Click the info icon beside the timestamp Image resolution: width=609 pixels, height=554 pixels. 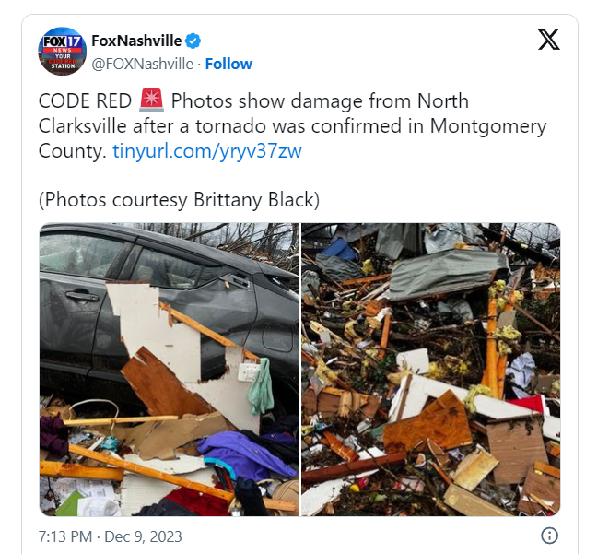(x=549, y=536)
